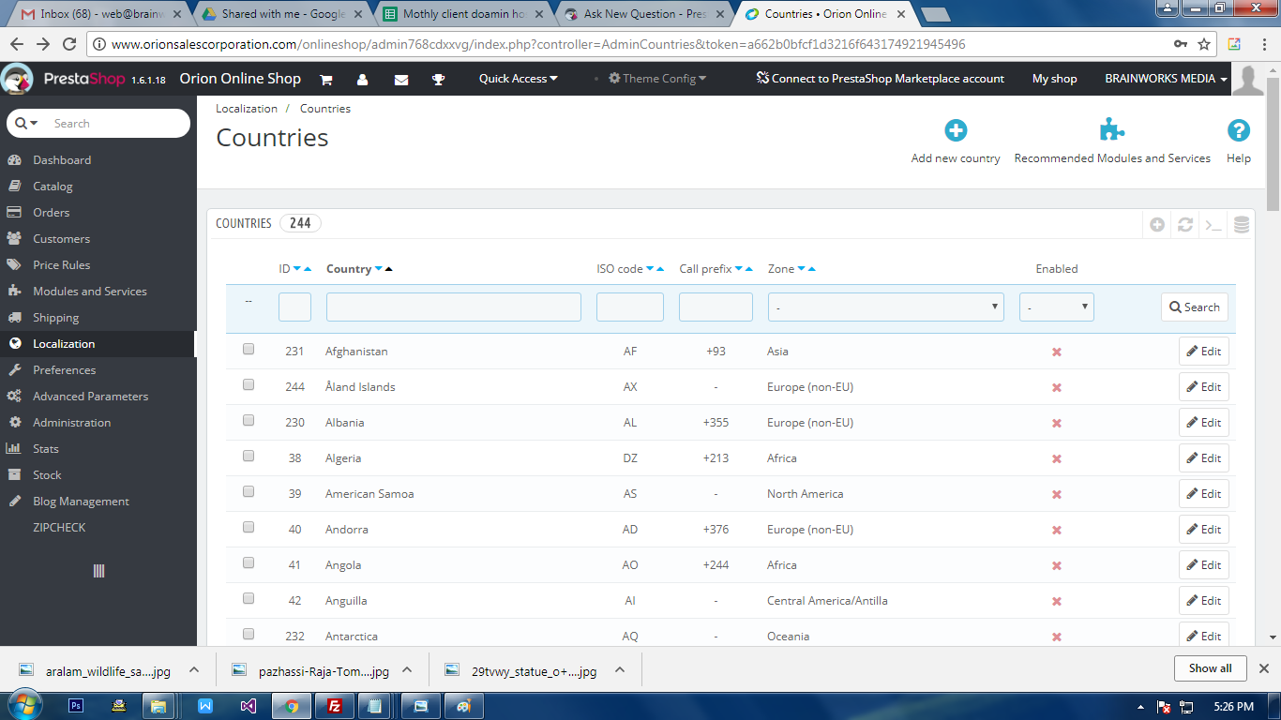Viewport: 1281px width, 720px height.
Task: Open menu for aralam_wildlife download item
Action: (x=193, y=670)
